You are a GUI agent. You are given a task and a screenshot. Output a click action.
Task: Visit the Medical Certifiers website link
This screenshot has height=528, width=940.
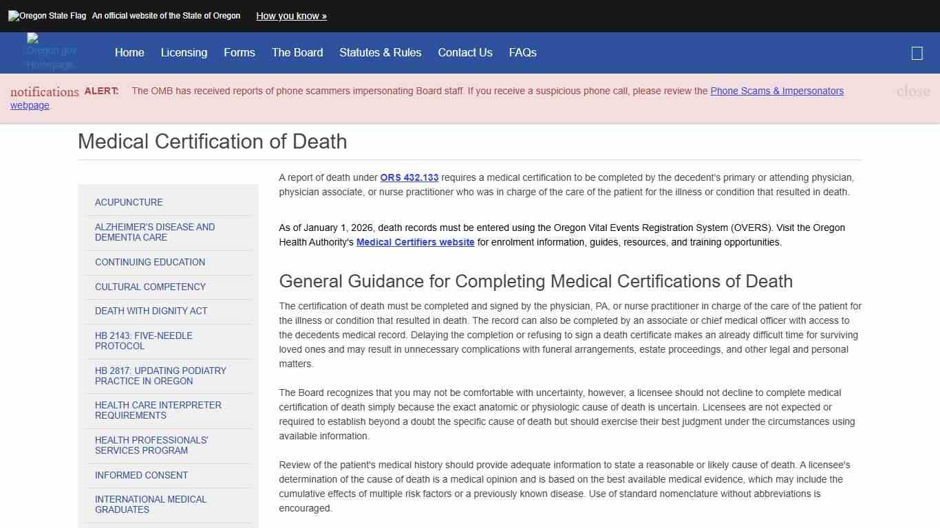pyautogui.click(x=415, y=242)
